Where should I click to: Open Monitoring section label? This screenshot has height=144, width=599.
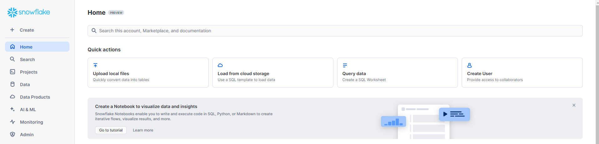(32, 122)
